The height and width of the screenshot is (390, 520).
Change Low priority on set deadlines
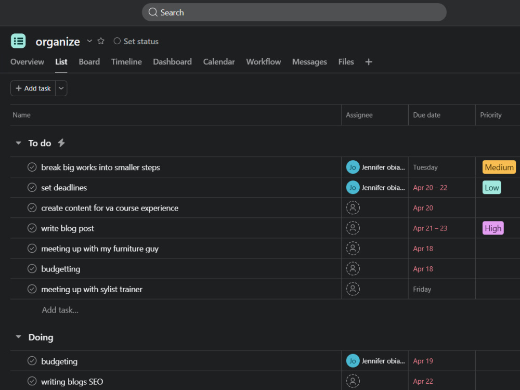[491, 188]
